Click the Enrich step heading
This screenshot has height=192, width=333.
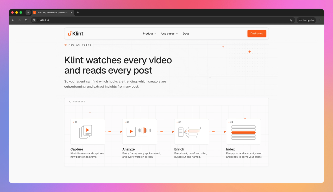pyautogui.click(x=179, y=149)
